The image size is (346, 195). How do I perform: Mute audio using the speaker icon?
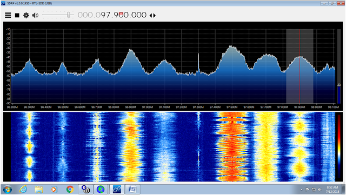(x=35, y=15)
